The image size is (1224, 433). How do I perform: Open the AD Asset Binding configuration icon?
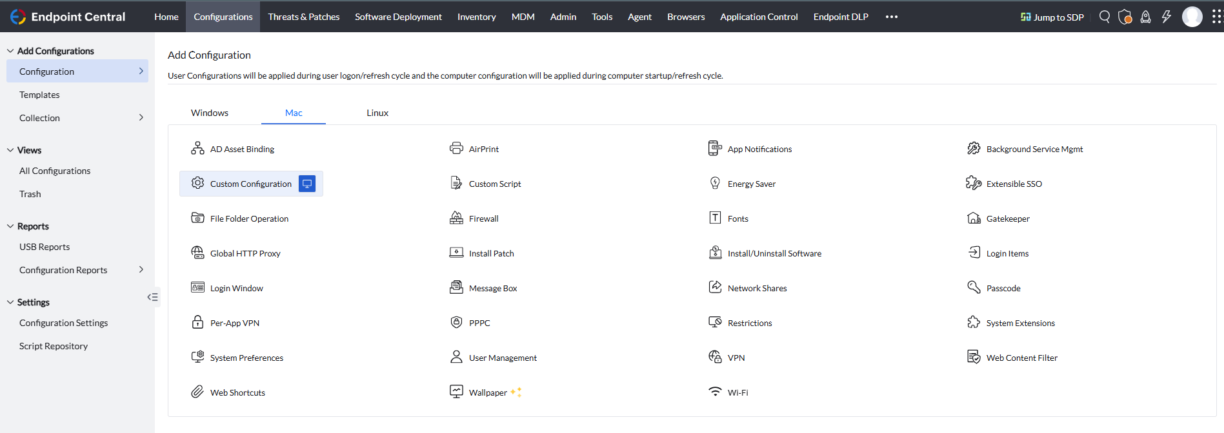pyautogui.click(x=197, y=148)
